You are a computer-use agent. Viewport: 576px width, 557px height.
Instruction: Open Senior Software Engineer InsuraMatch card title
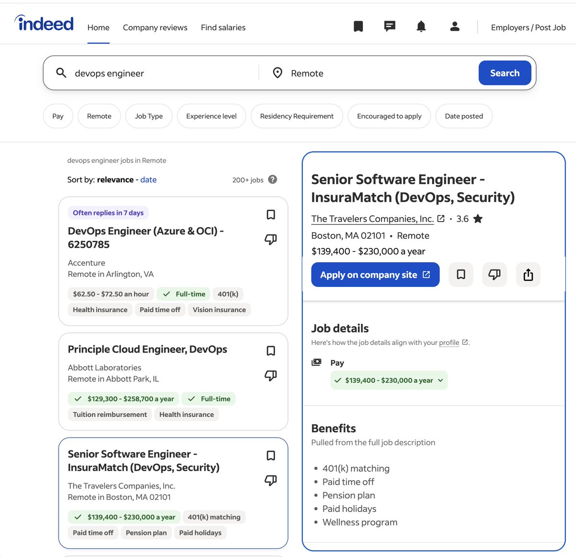[144, 461]
